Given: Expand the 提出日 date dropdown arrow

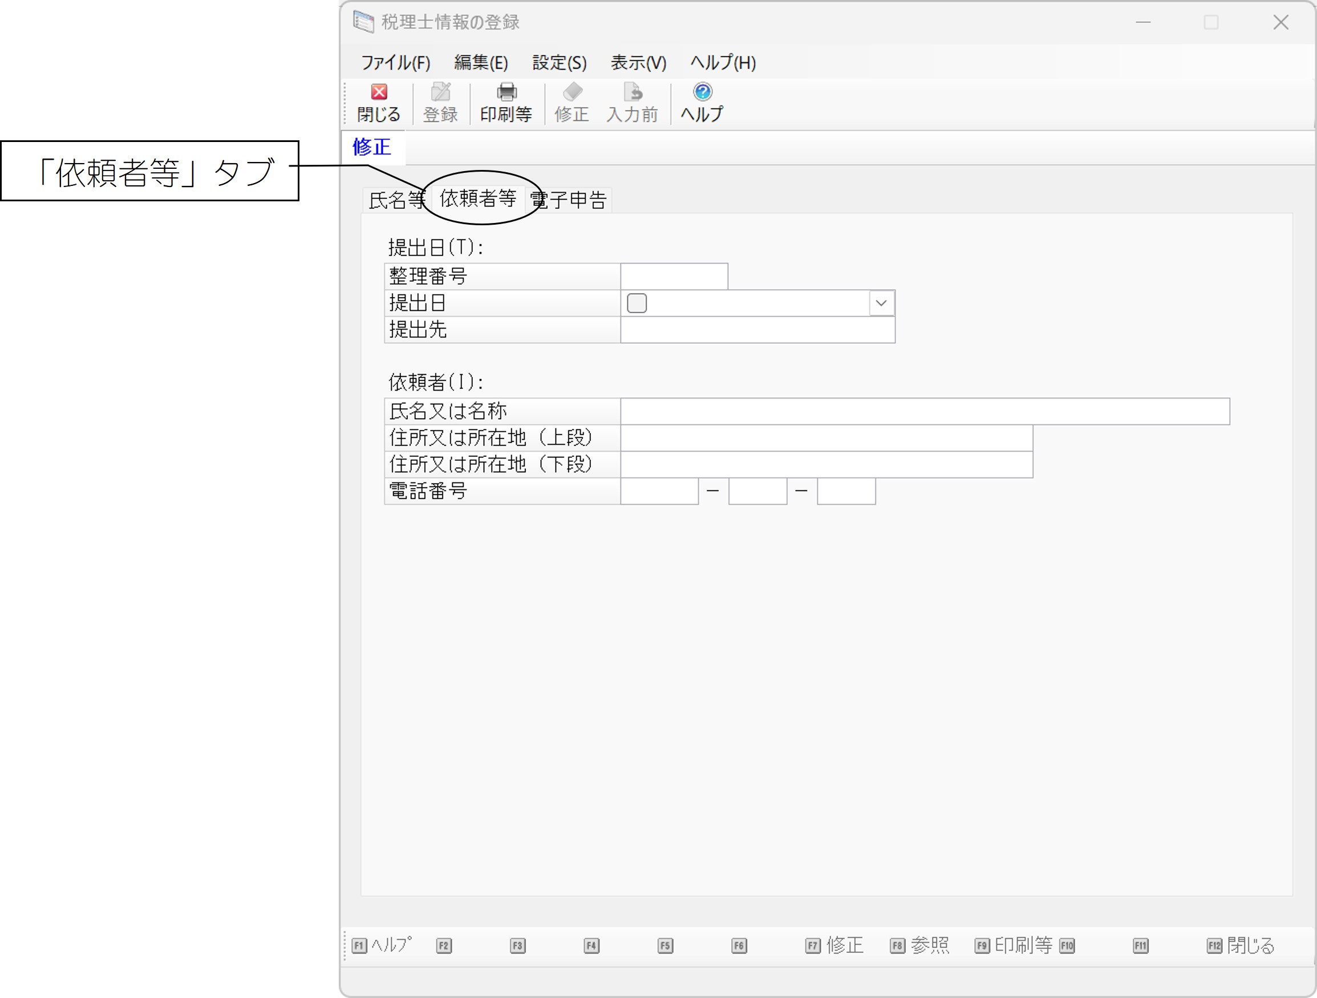Looking at the screenshot, I should (881, 303).
